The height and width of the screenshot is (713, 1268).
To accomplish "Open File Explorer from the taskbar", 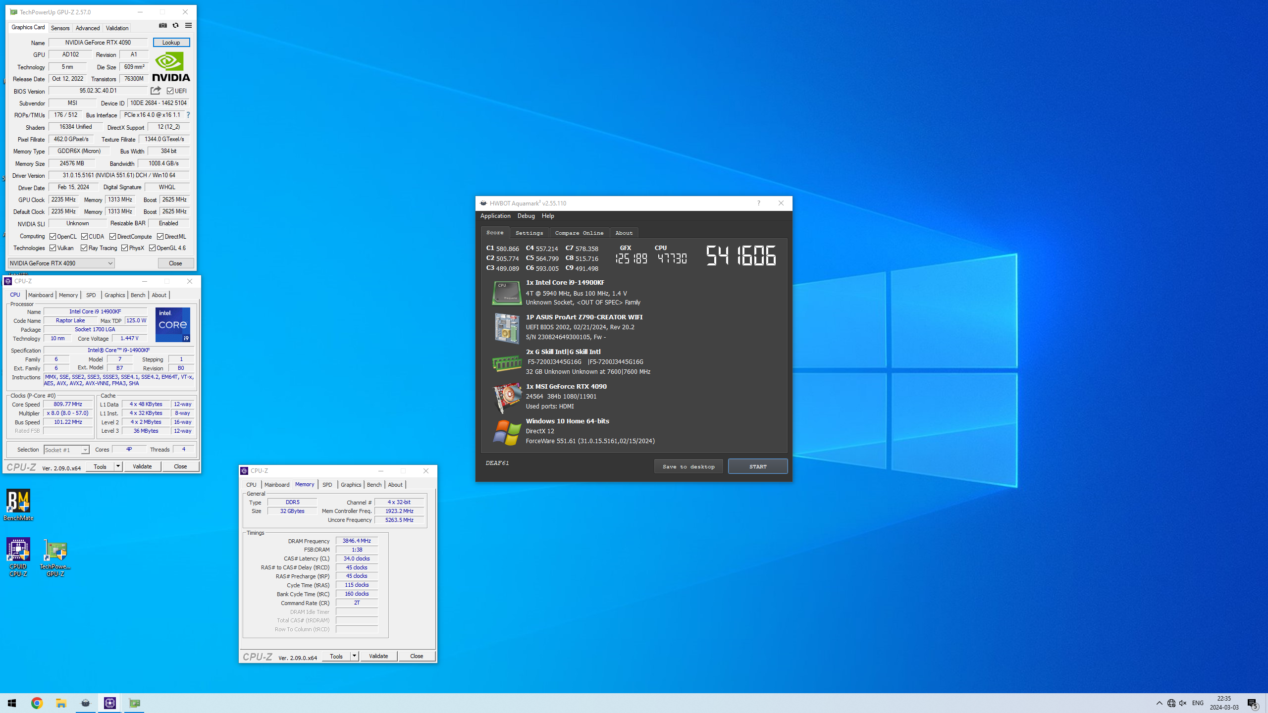I will pyautogui.click(x=61, y=703).
